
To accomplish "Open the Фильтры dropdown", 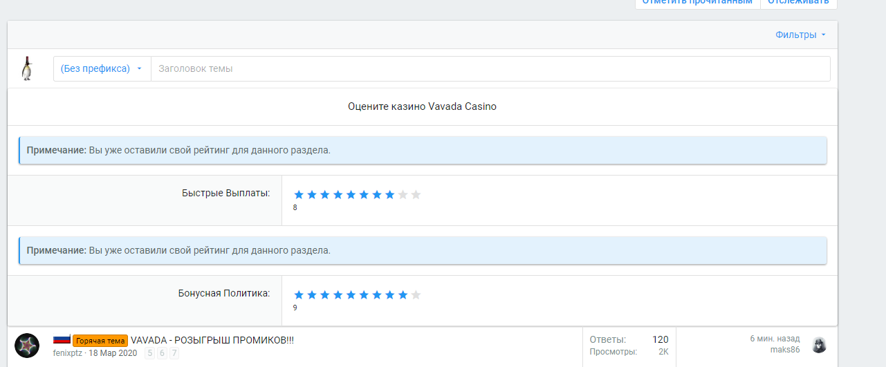I will coord(800,35).
